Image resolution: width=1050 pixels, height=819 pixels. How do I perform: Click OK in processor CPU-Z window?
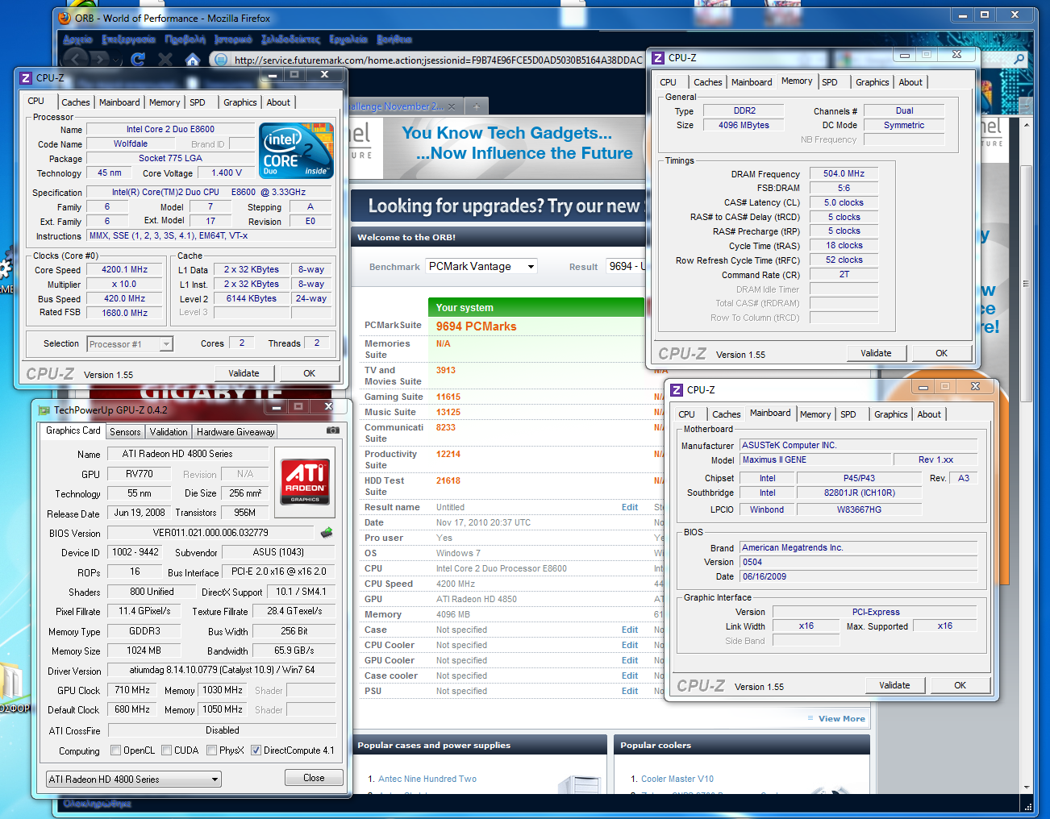pyautogui.click(x=309, y=373)
